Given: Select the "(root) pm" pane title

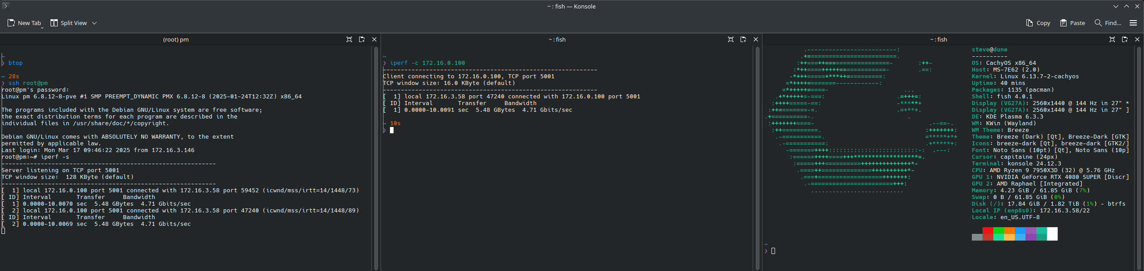Looking at the screenshot, I should pos(176,39).
